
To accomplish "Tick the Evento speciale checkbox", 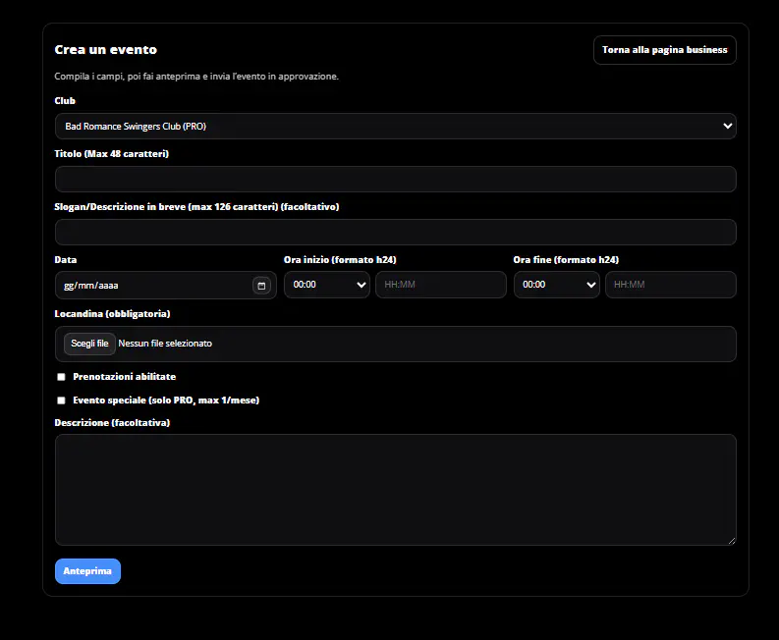I will pyautogui.click(x=61, y=400).
